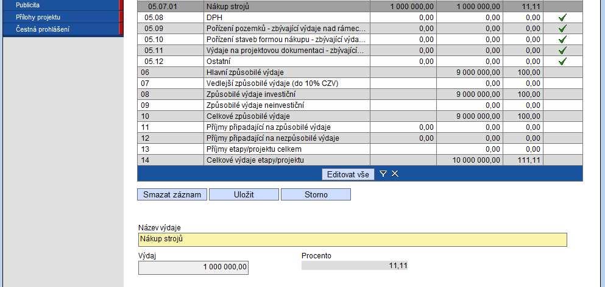The height and width of the screenshot is (287, 605).
Task: Click the Výdaj amount field
Action: pos(193,268)
